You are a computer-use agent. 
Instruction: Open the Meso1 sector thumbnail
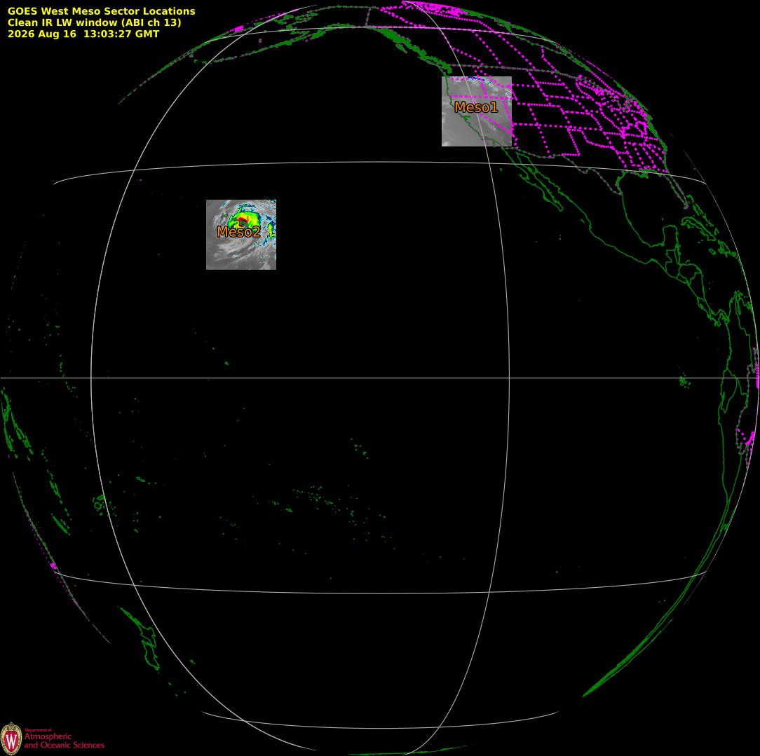pos(477,111)
